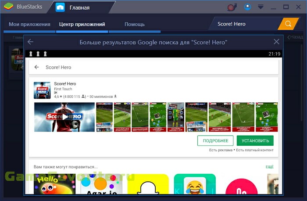Open the Score! Hero app icon
Viewport: 307px width, 201px height.
(x=42, y=90)
